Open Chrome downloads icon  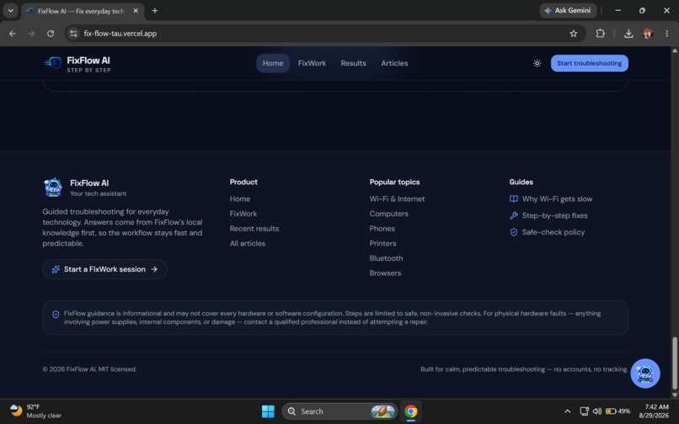coord(628,34)
